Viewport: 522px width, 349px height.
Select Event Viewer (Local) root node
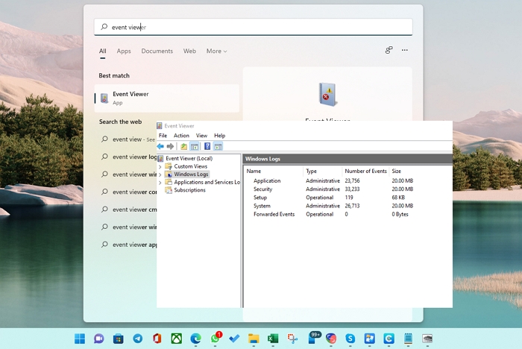tap(189, 159)
